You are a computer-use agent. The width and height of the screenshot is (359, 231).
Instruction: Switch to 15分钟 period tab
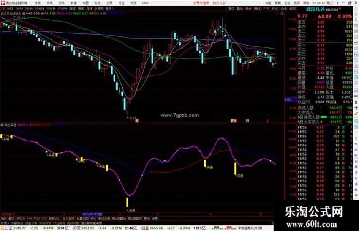coord(40,9)
